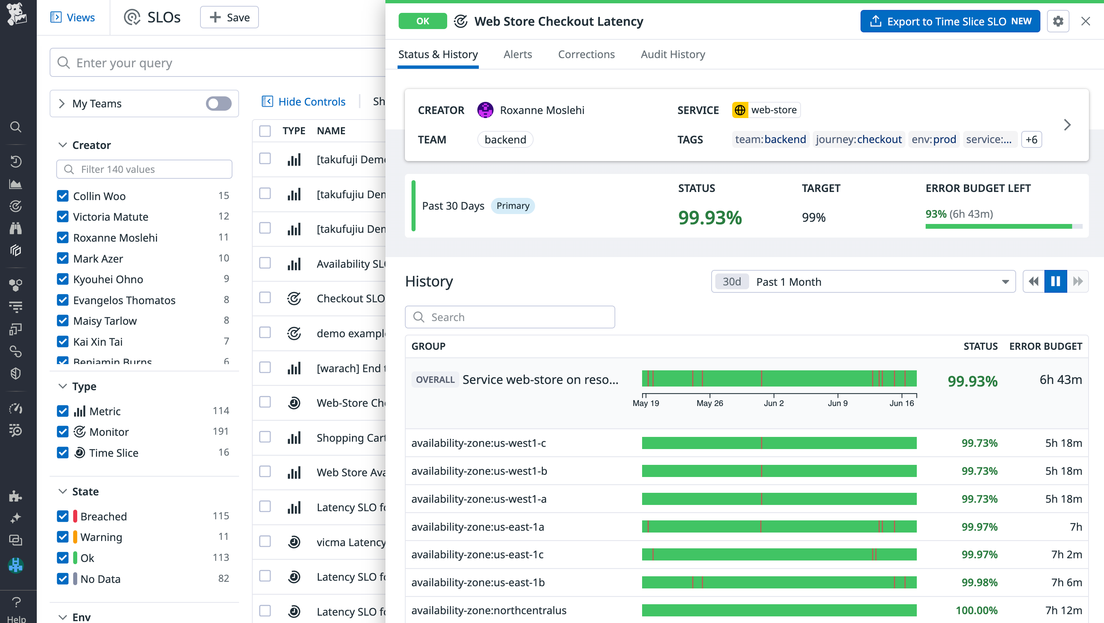The width and height of the screenshot is (1104, 623).
Task: Step back the history time range
Action: point(1033,281)
